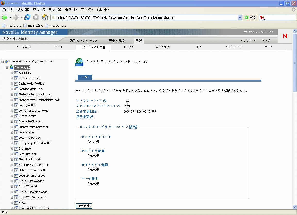Collapse the IDM (本地的) tree node

[7, 67]
